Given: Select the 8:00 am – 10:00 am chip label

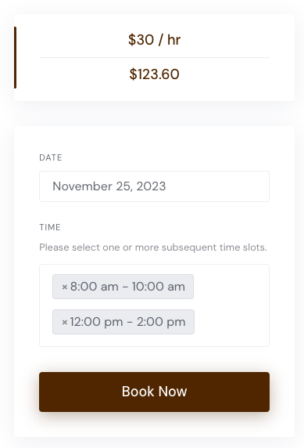Looking at the screenshot, I should pos(127,287).
